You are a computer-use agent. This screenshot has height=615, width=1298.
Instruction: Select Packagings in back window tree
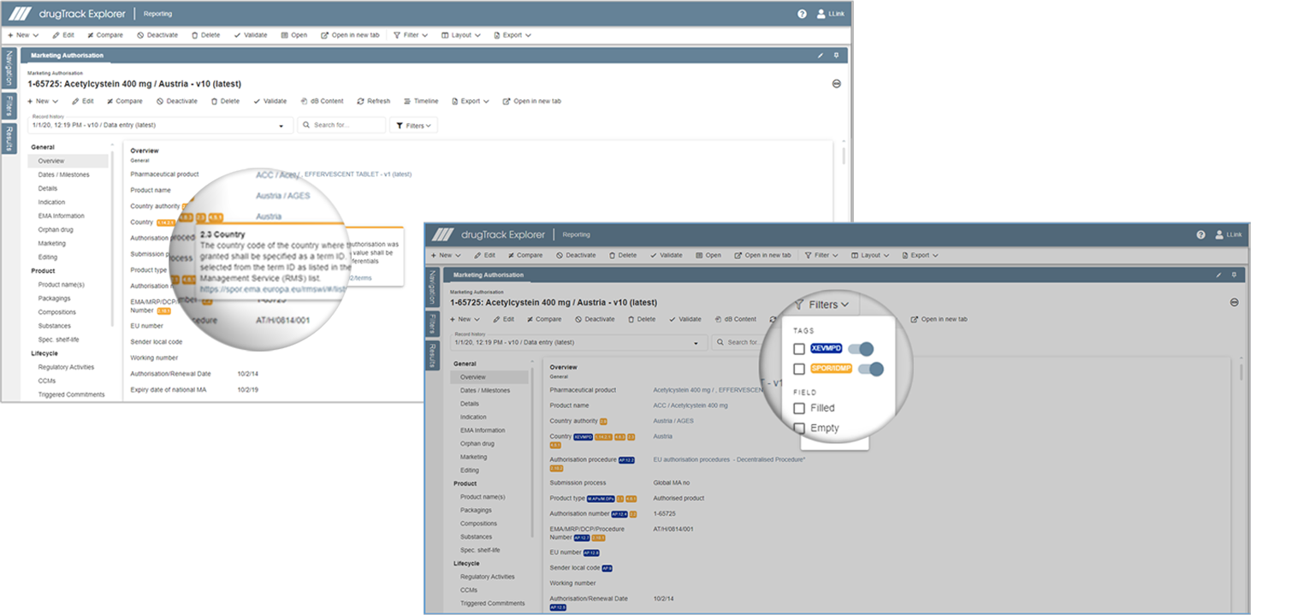pyautogui.click(x=55, y=299)
